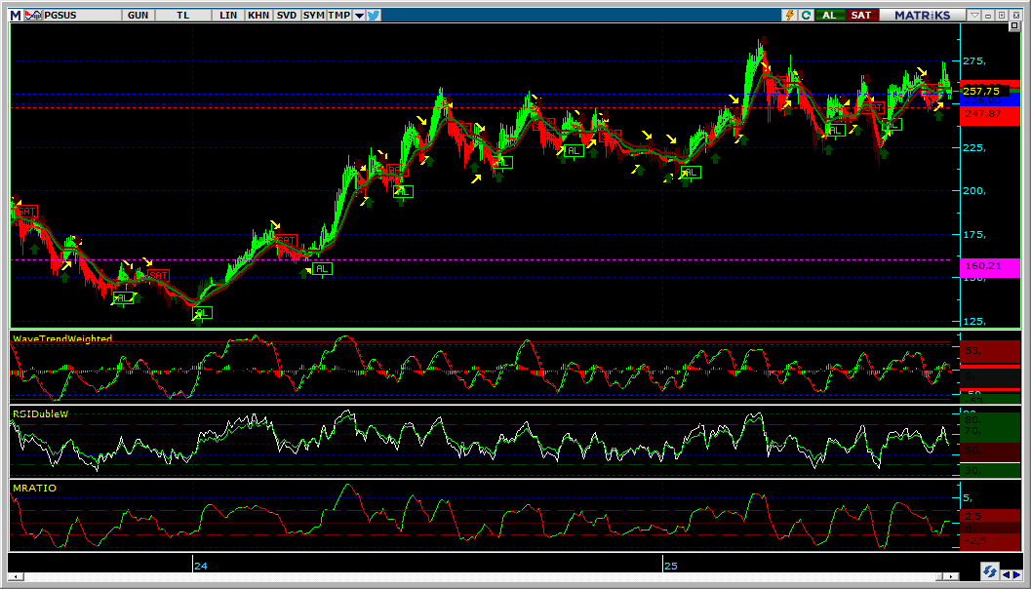Click the green AL buy button
The height and width of the screenshot is (589, 1031).
[830, 16]
